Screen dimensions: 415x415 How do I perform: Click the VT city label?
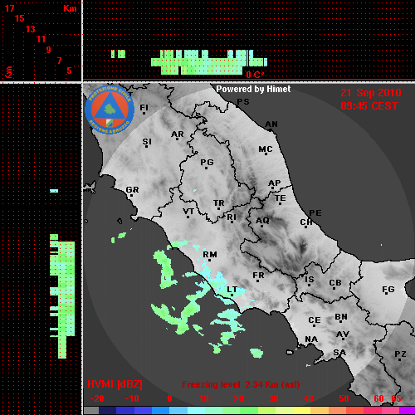[188, 212]
